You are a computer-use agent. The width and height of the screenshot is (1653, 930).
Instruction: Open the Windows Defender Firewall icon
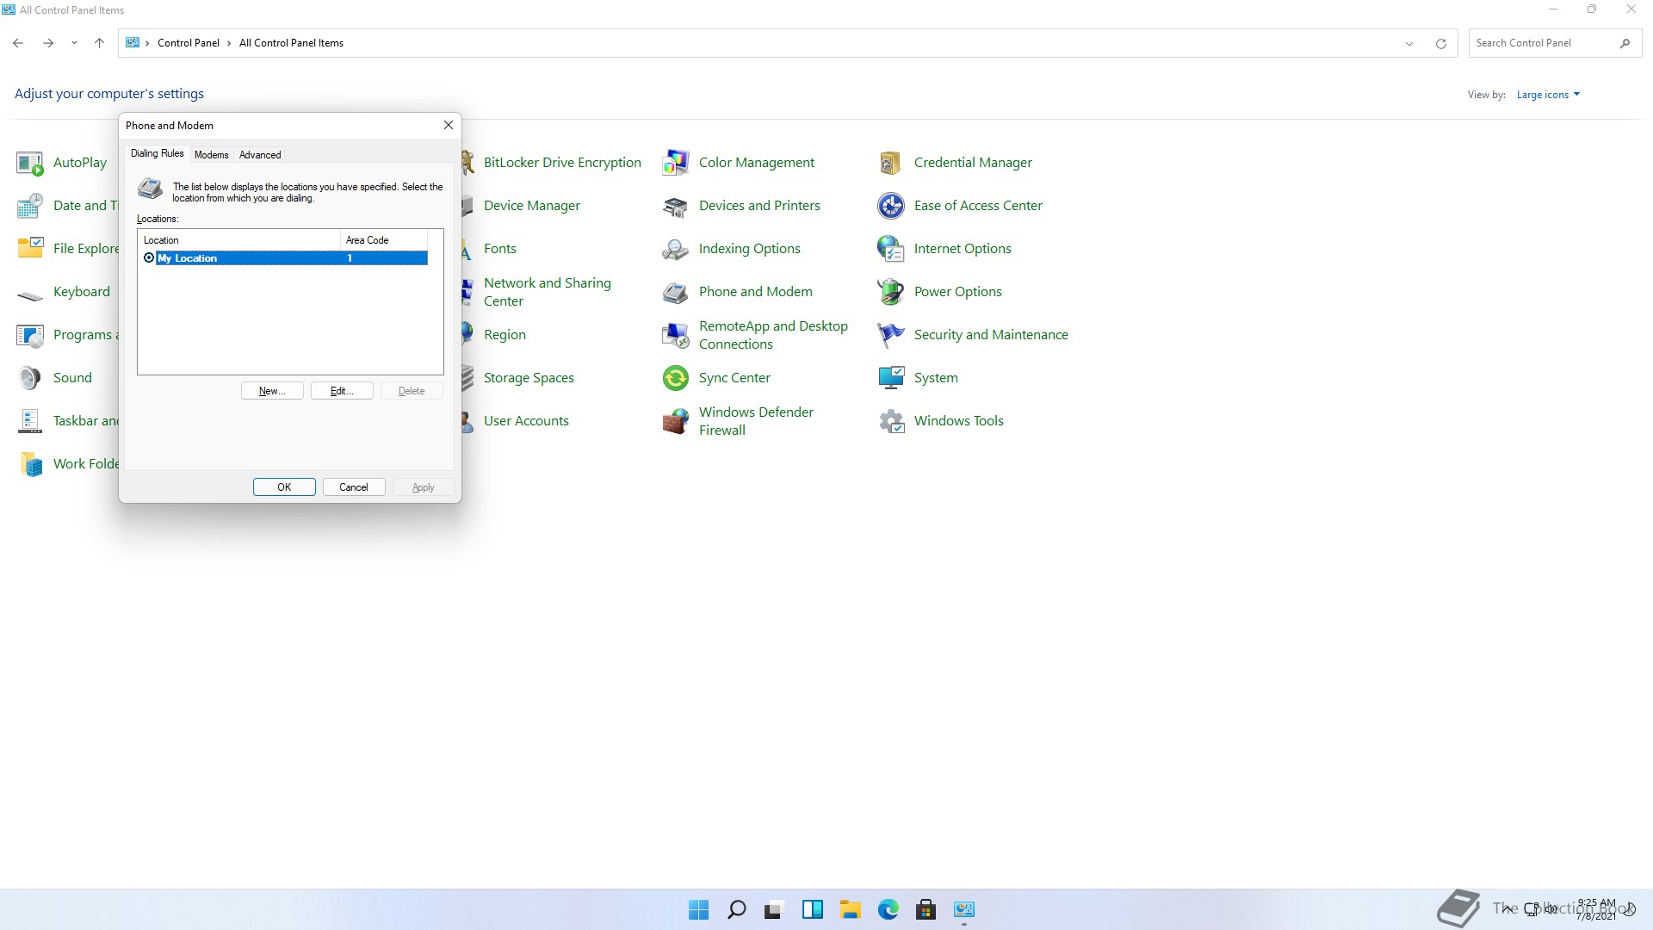[676, 421]
